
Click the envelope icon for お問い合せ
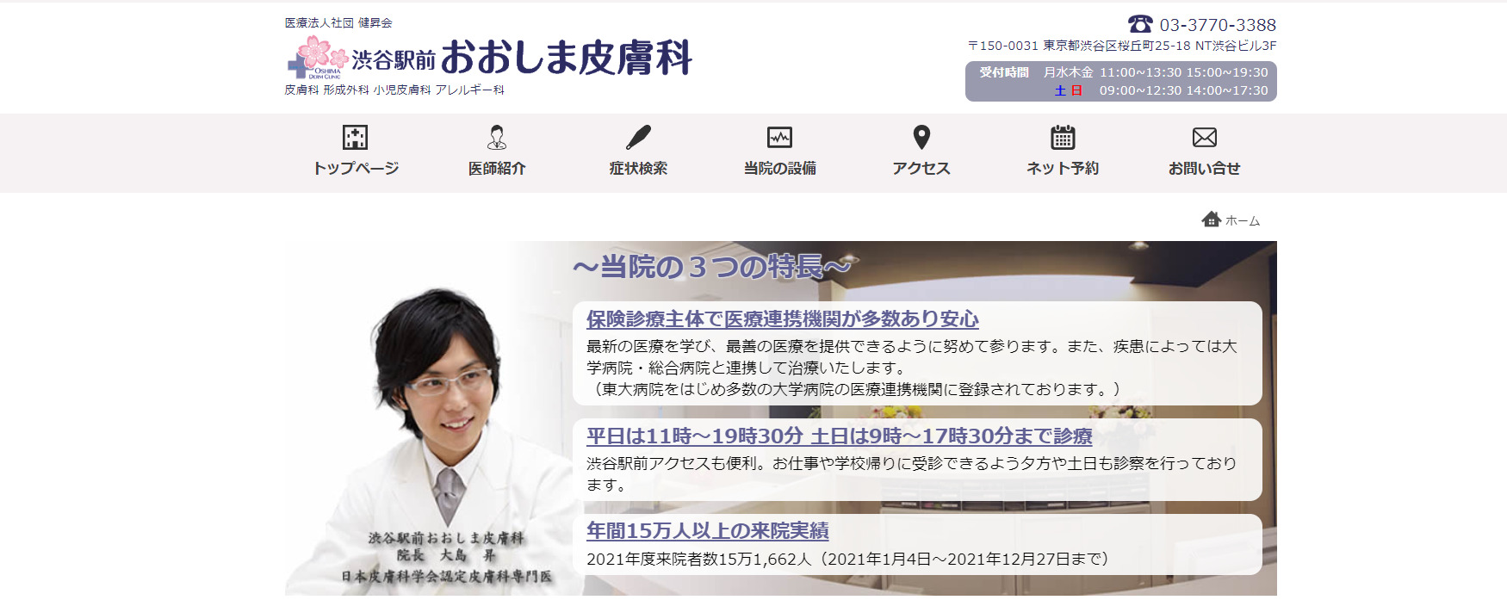point(1204,138)
